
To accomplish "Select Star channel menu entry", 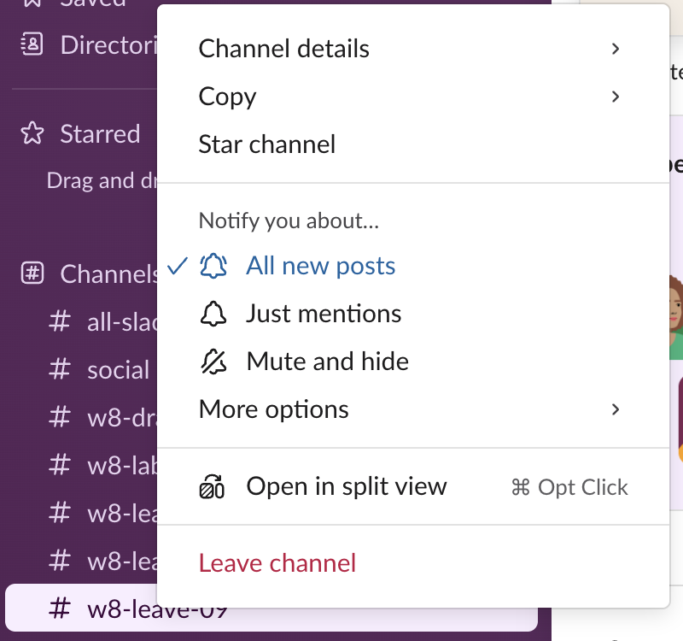I will tap(413, 144).
